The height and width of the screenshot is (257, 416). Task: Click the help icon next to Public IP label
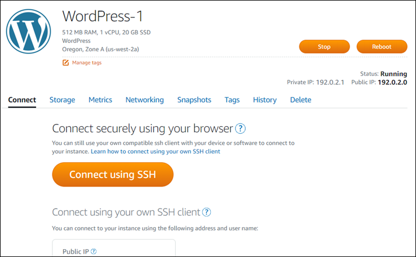coord(94,251)
